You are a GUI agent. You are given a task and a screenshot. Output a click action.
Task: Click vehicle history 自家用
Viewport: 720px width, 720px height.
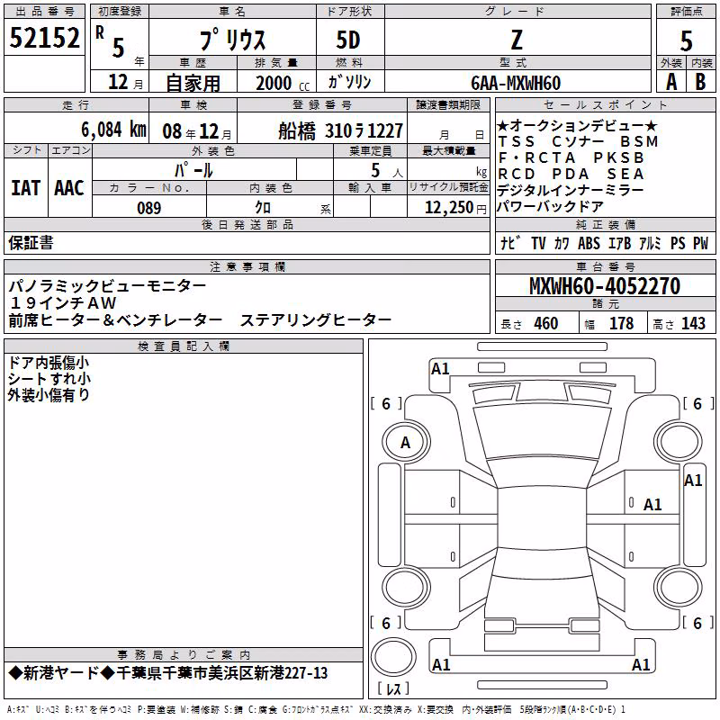[193, 83]
